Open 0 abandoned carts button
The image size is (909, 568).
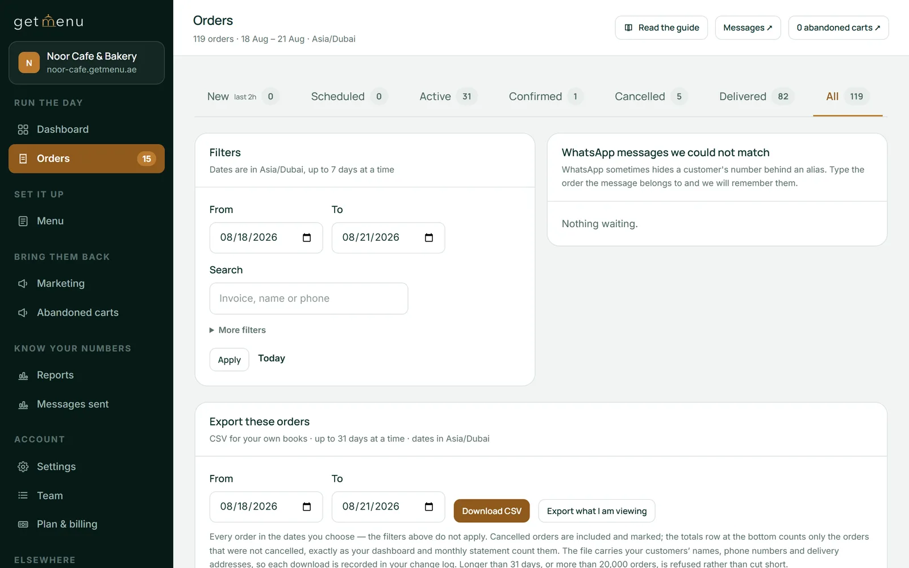[x=839, y=28]
